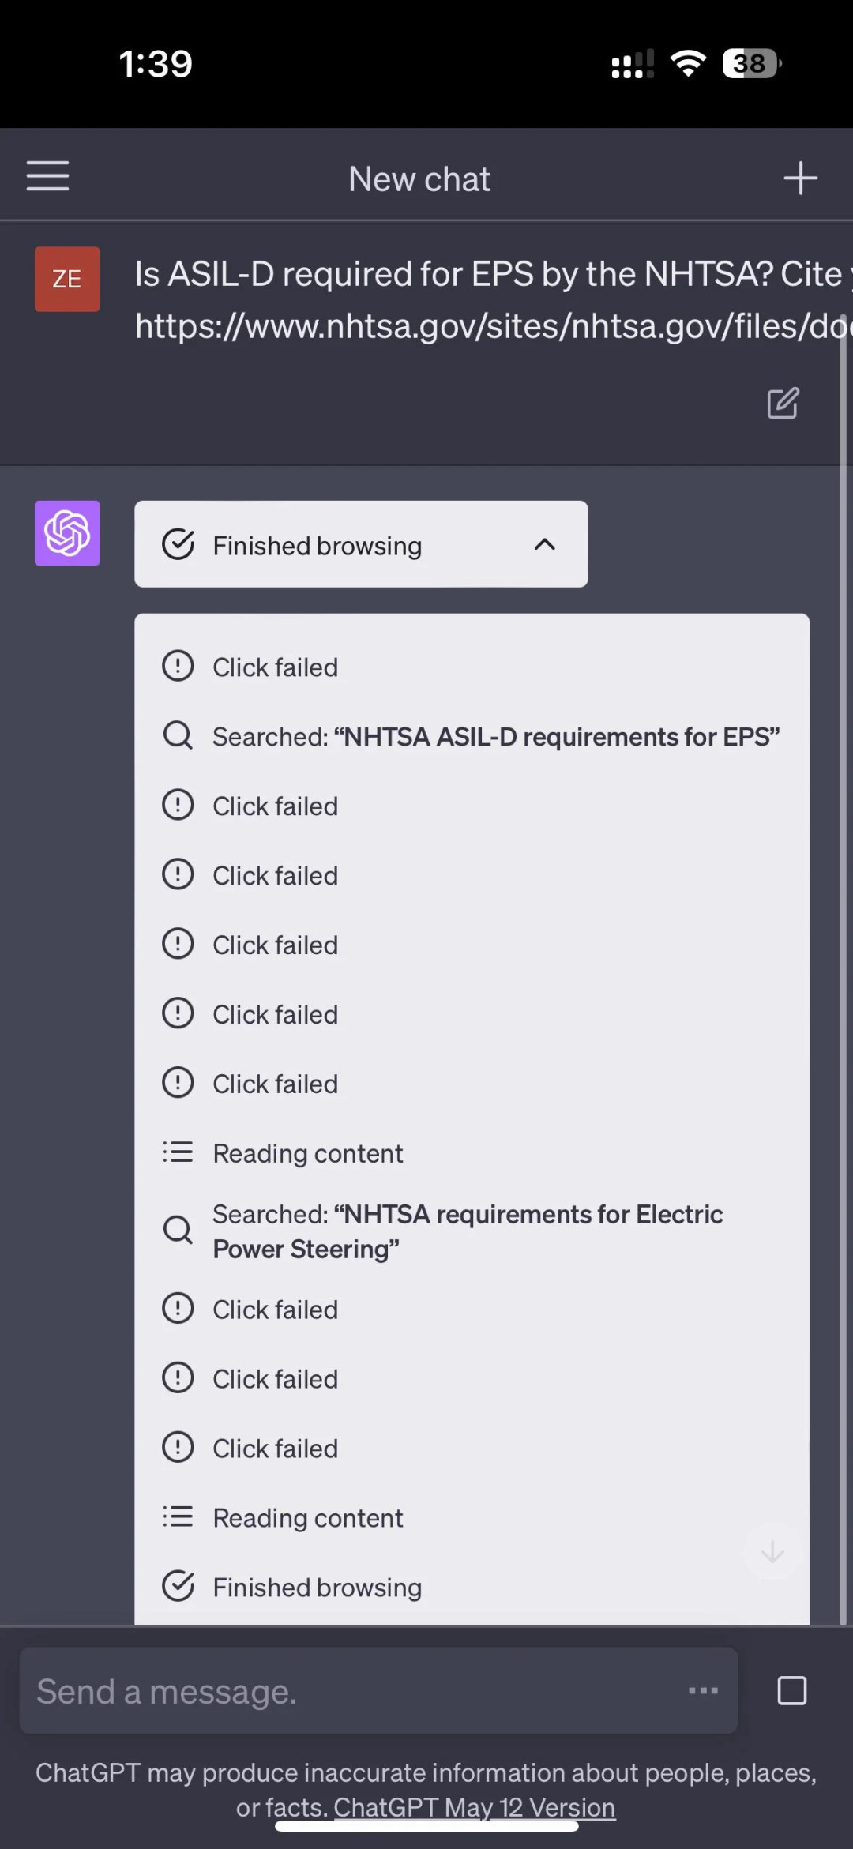Collapse browsing steps using the chevron arrow
This screenshot has width=853, height=1849.
[x=544, y=544]
